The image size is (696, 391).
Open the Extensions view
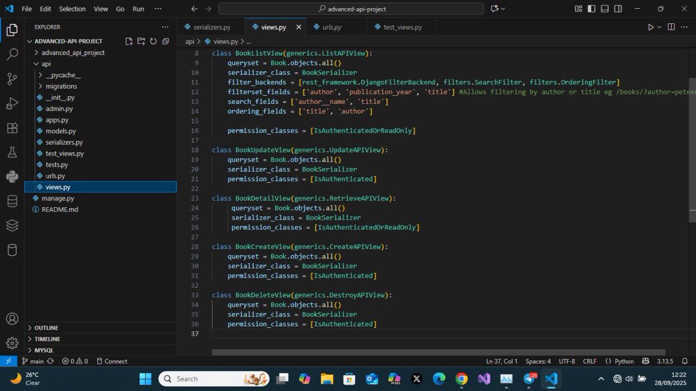pyautogui.click(x=12, y=128)
